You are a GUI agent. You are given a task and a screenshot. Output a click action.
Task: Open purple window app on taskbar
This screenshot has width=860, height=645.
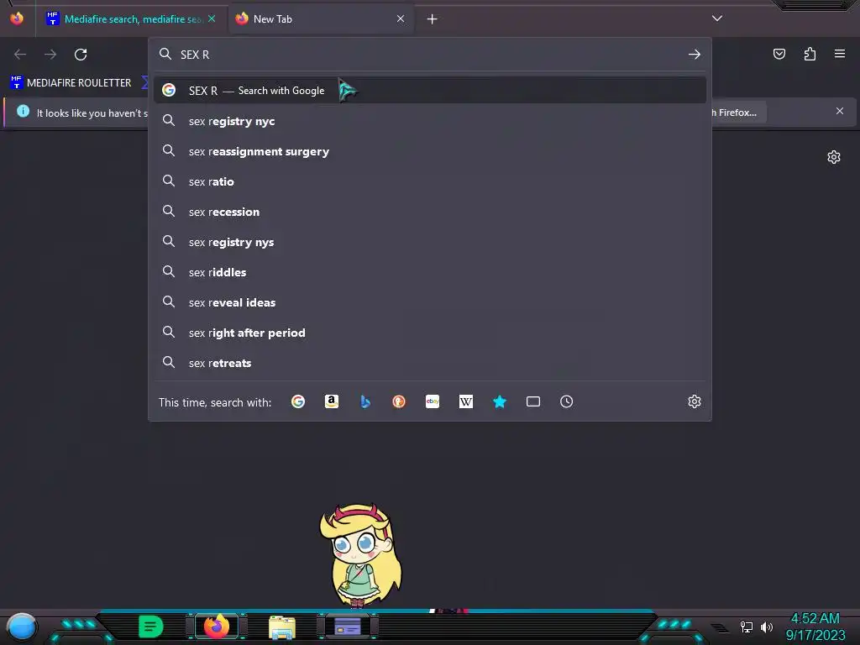[x=347, y=627]
